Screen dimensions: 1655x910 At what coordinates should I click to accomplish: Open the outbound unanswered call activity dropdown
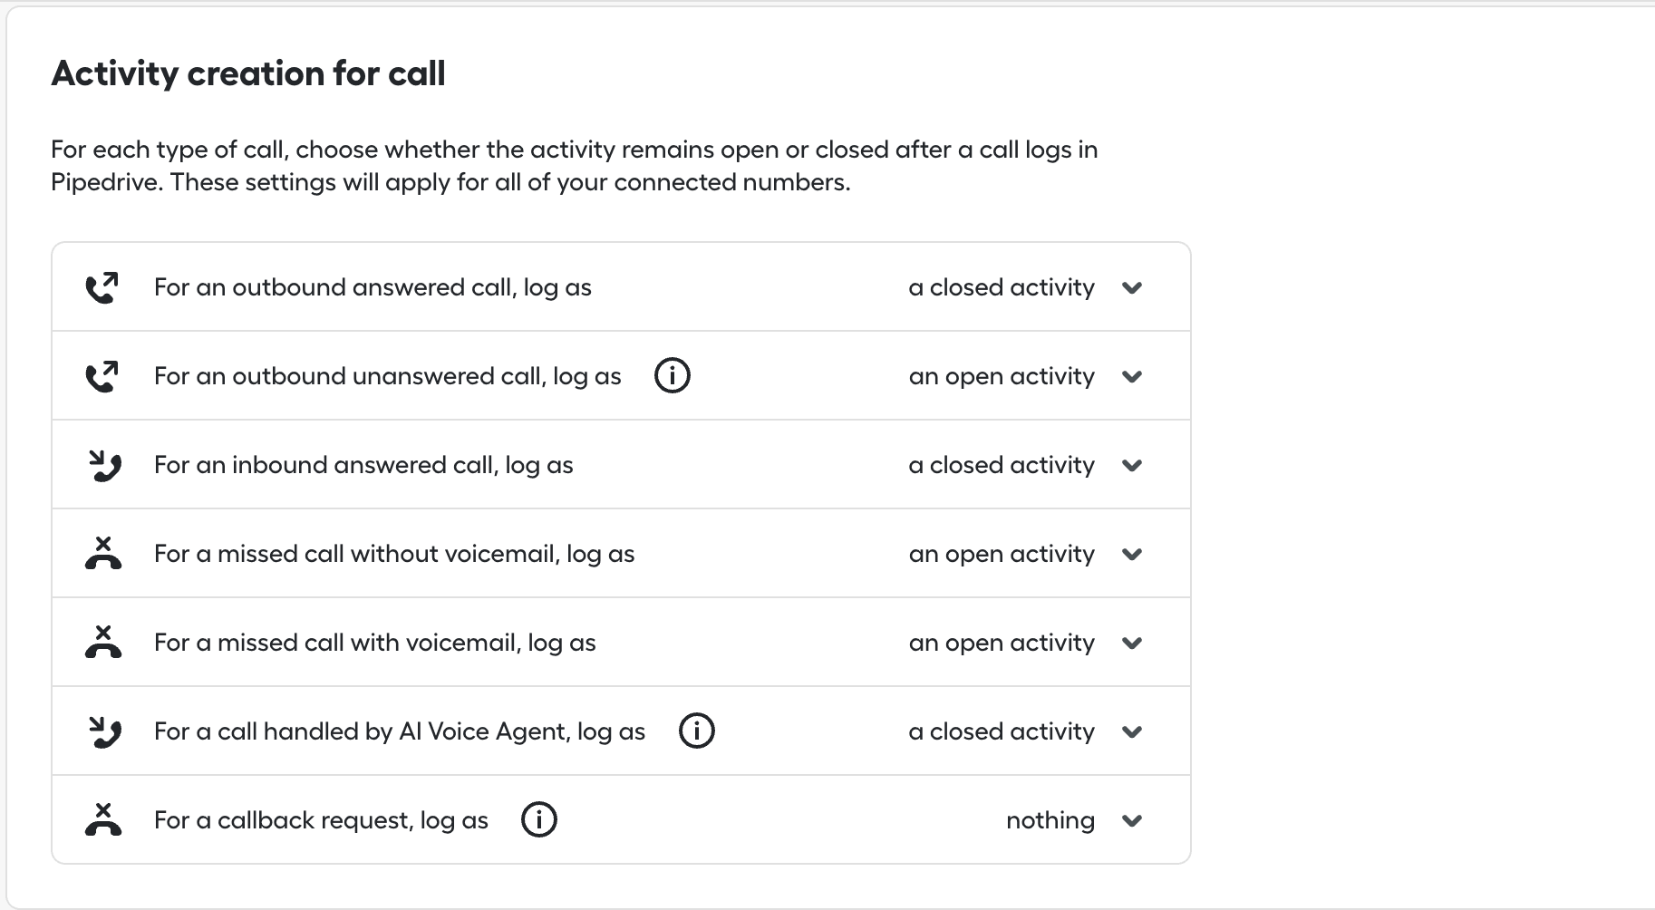click(x=1025, y=376)
